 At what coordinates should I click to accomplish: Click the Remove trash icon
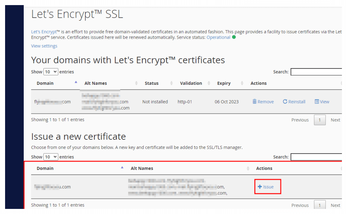[x=254, y=101]
